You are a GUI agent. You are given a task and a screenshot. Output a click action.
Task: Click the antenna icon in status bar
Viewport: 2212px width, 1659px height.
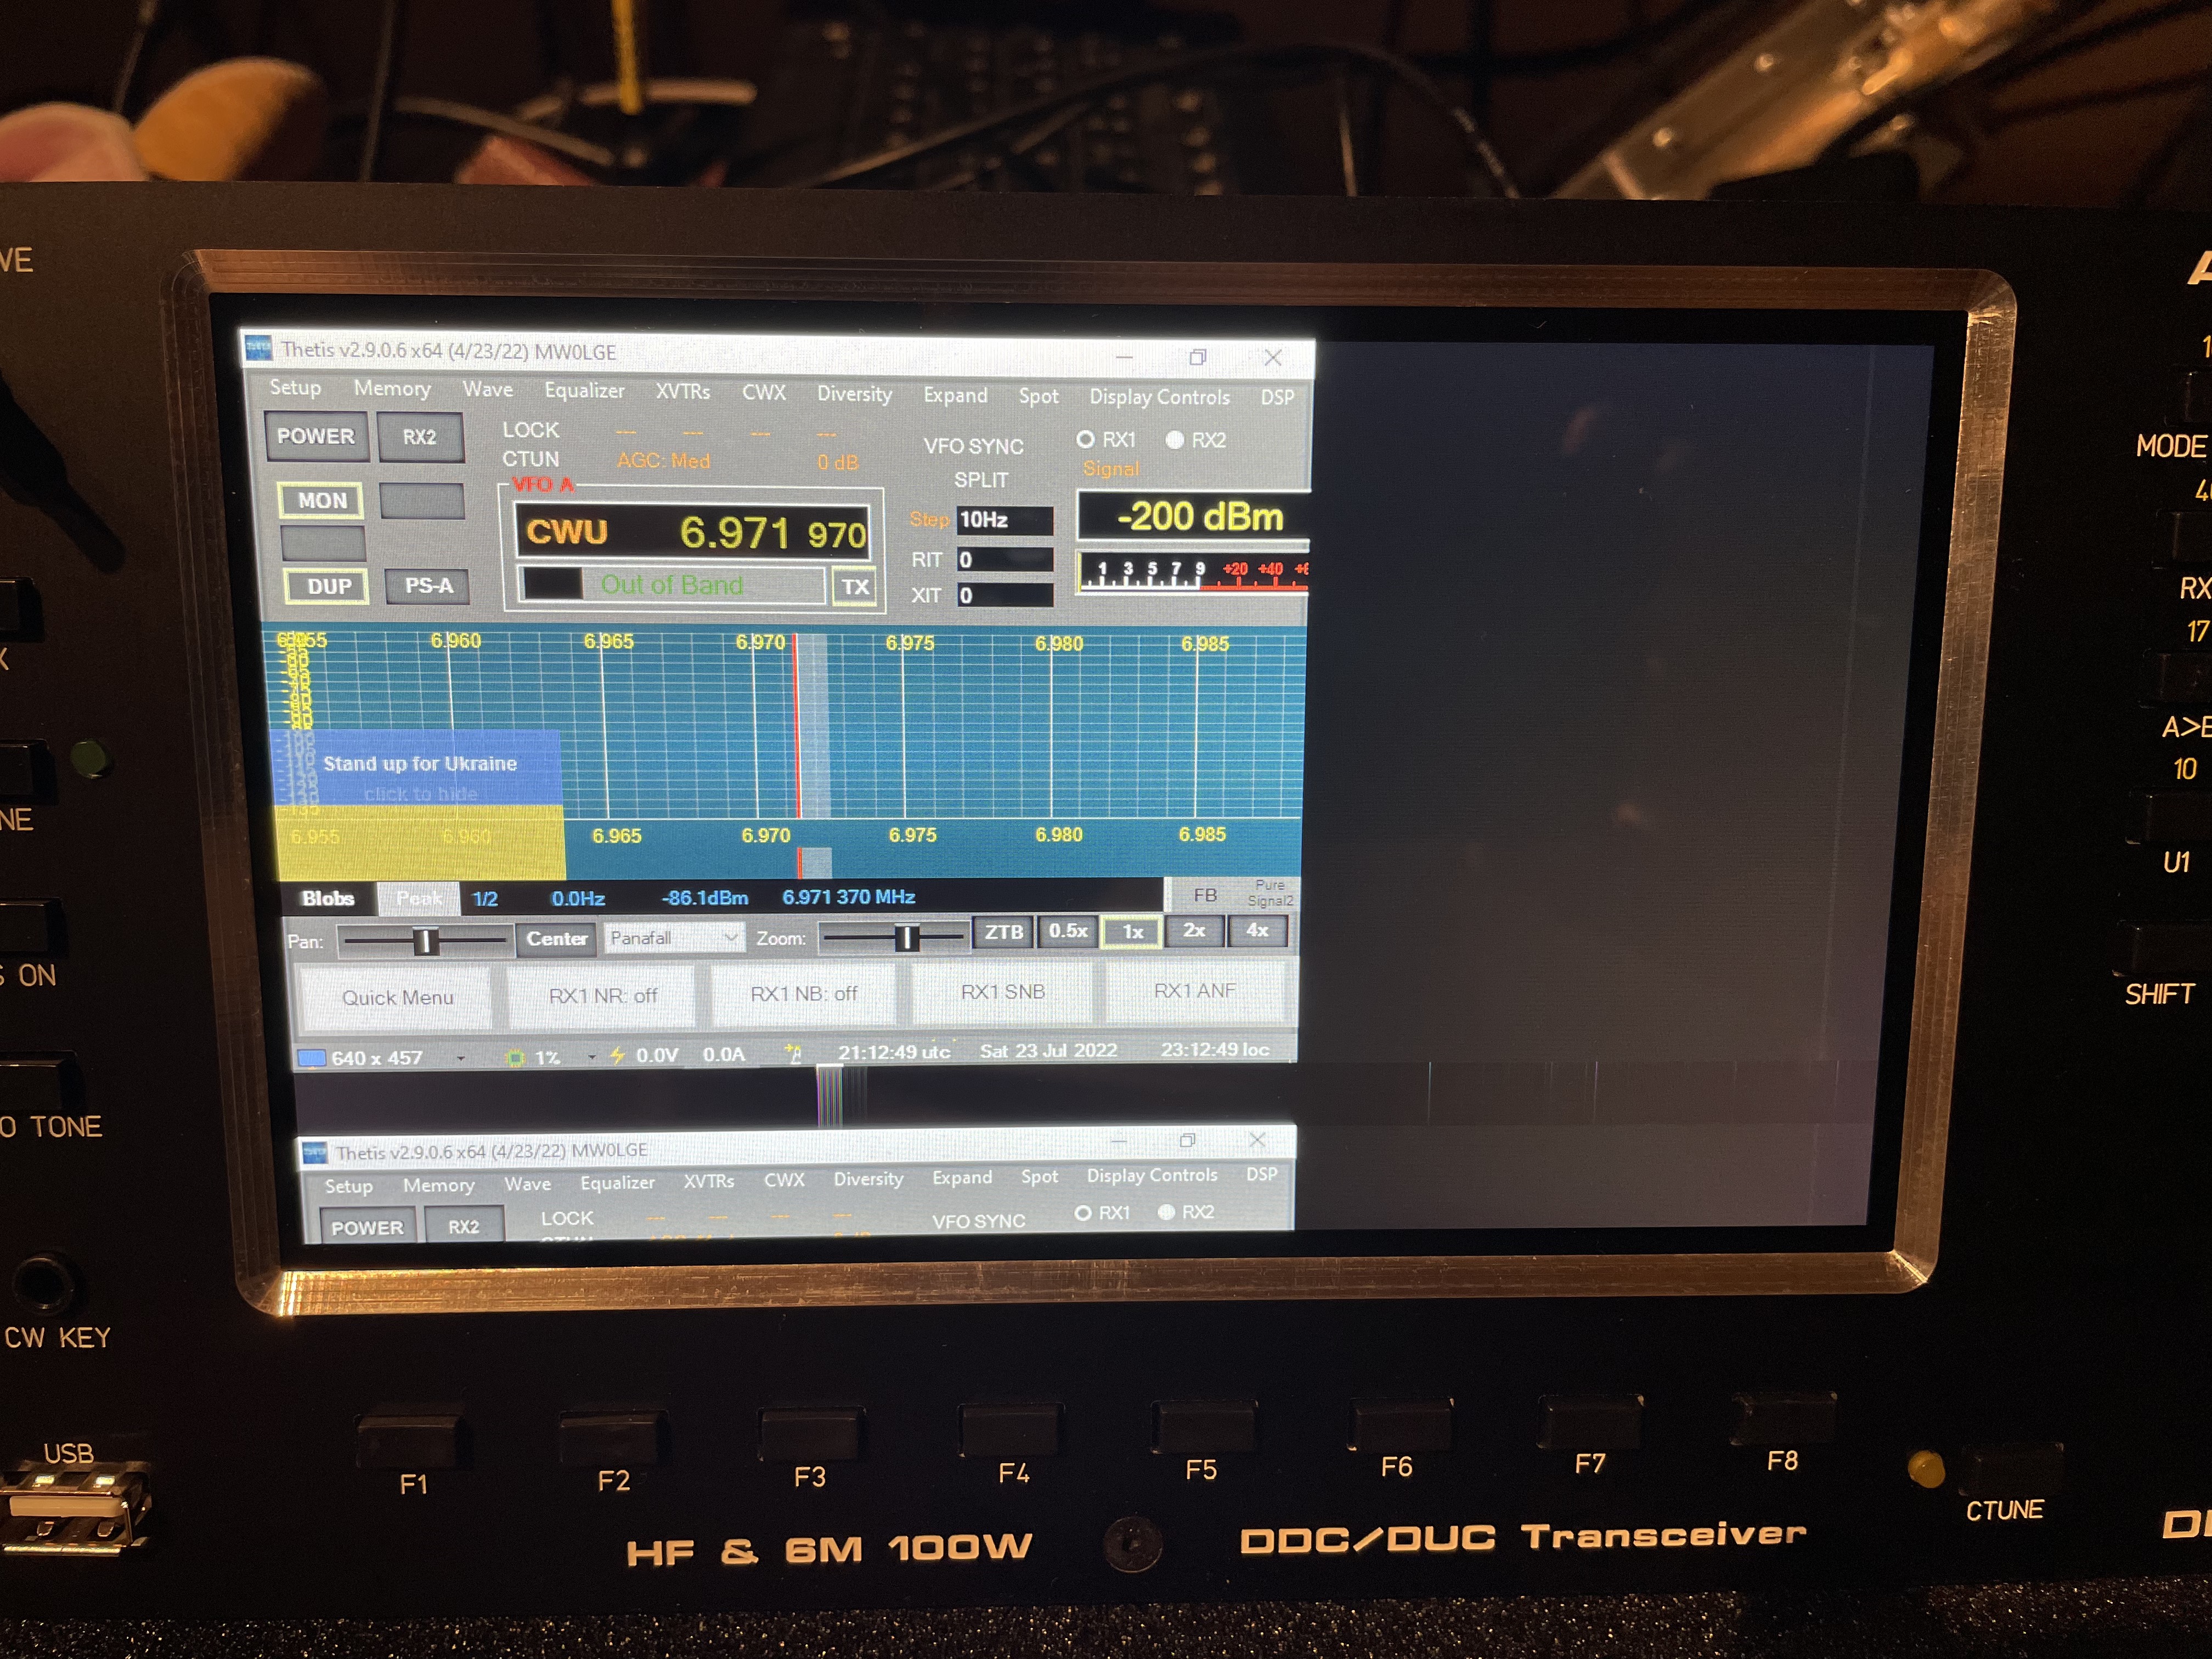tap(793, 1053)
